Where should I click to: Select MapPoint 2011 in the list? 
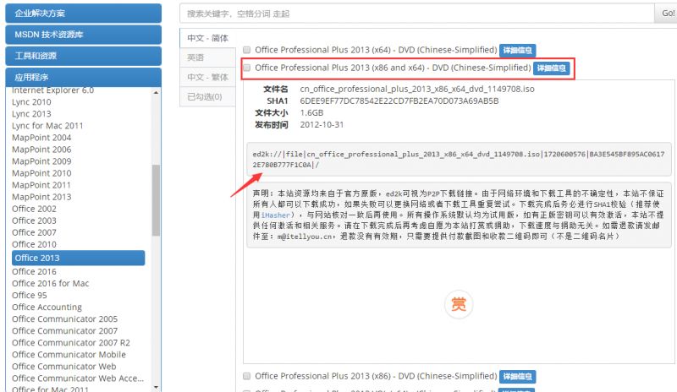41,185
